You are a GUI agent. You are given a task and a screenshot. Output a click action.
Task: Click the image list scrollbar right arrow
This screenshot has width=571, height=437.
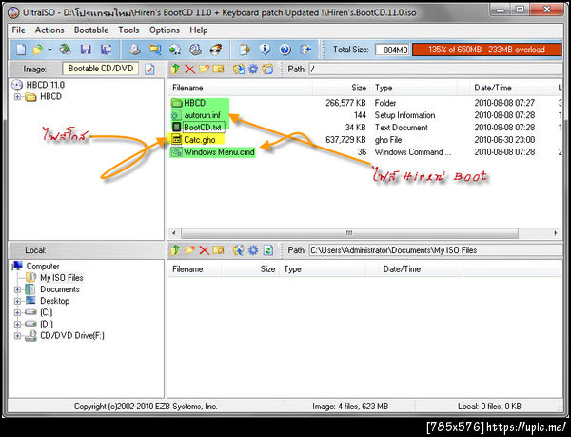(556, 233)
